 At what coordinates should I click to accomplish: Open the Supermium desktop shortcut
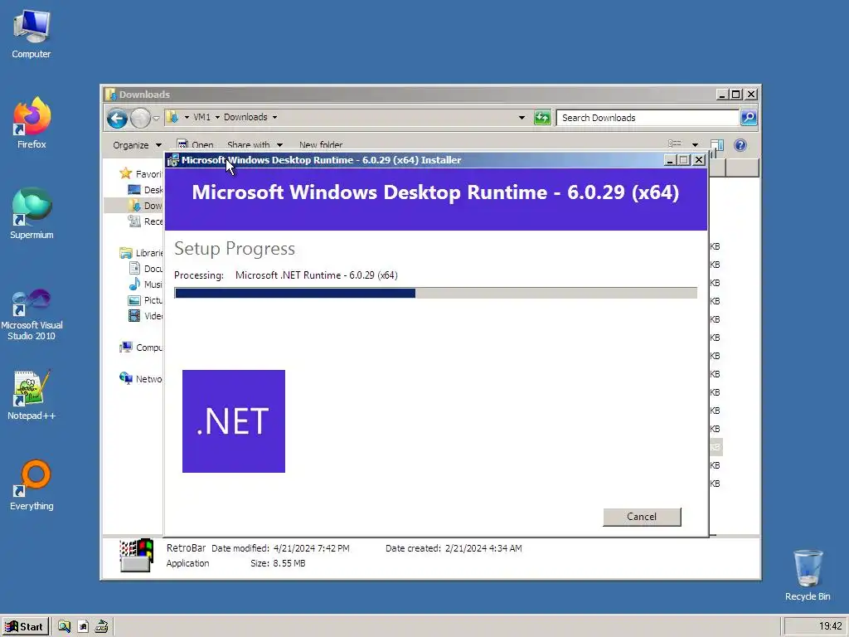point(32,213)
